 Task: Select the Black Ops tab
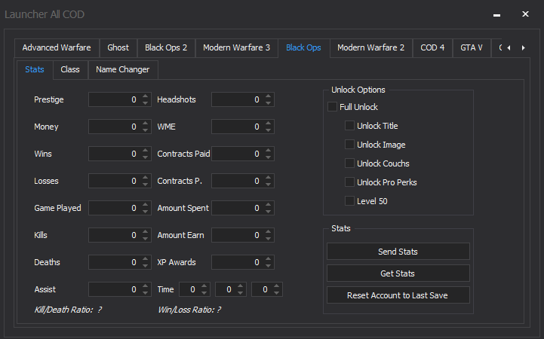pyautogui.click(x=303, y=47)
